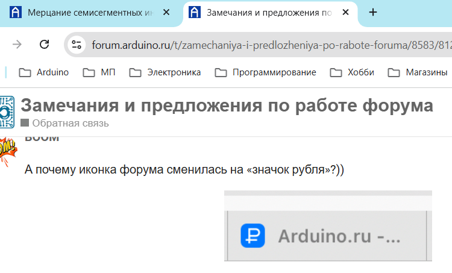Open the Хобби bookmarks folder
The height and width of the screenshot is (273, 452).
353,72
